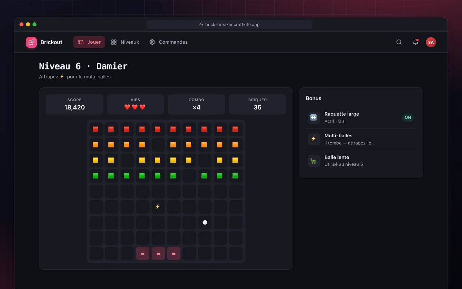Open the Commandes tab
Viewport: 462px width, 289px height.
pos(169,42)
